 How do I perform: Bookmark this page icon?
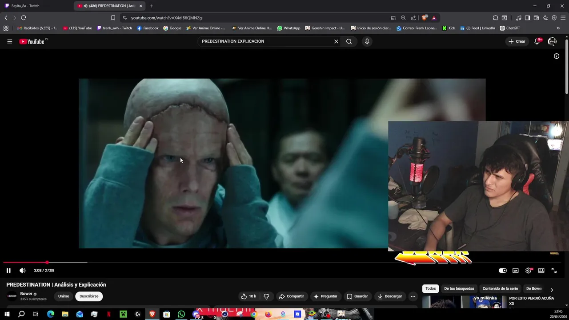click(113, 18)
